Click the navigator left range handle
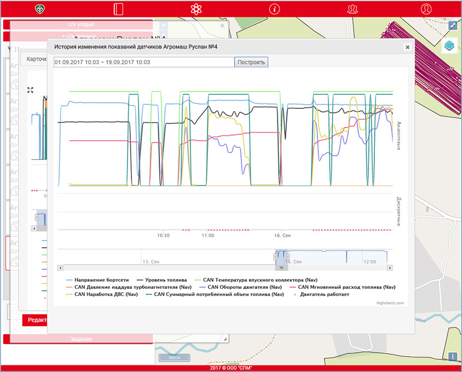The image size is (462, 372). pyautogui.click(x=276, y=257)
